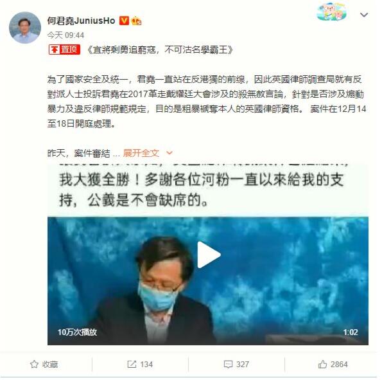382x380 pixels.
Task: Click the repost share icon
Action: click(x=132, y=365)
